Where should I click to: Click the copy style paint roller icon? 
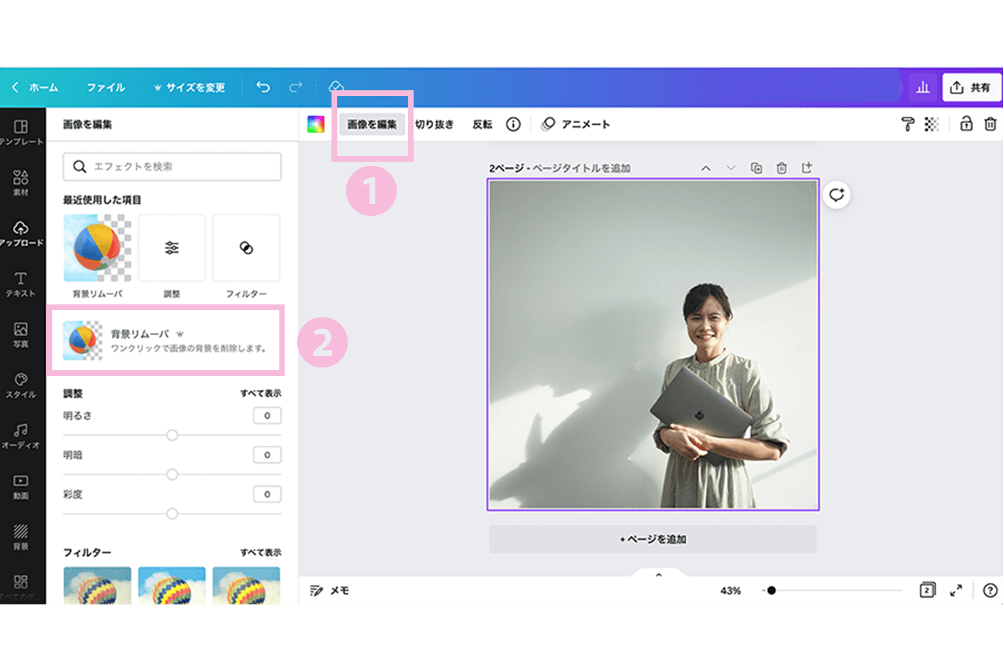(x=908, y=124)
